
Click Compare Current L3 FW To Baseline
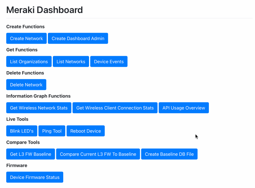[x=98, y=154]
